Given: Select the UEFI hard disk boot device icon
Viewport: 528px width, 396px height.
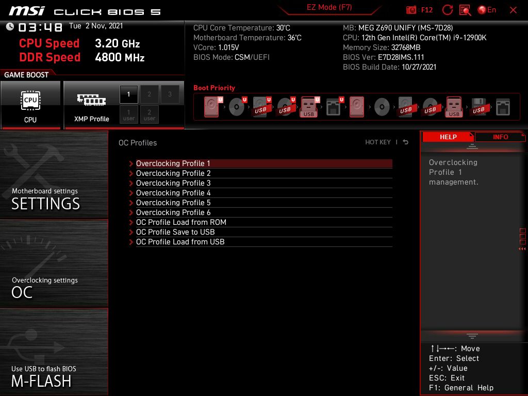Looking at the screenshot, I should pyautogui.click(x=213, y=107).
